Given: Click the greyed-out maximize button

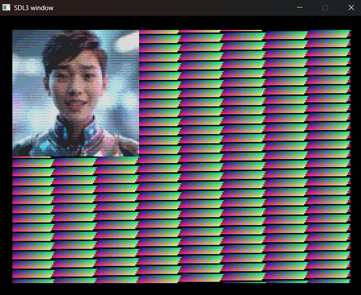Looking at the screenshot, I should coord(325,7).
